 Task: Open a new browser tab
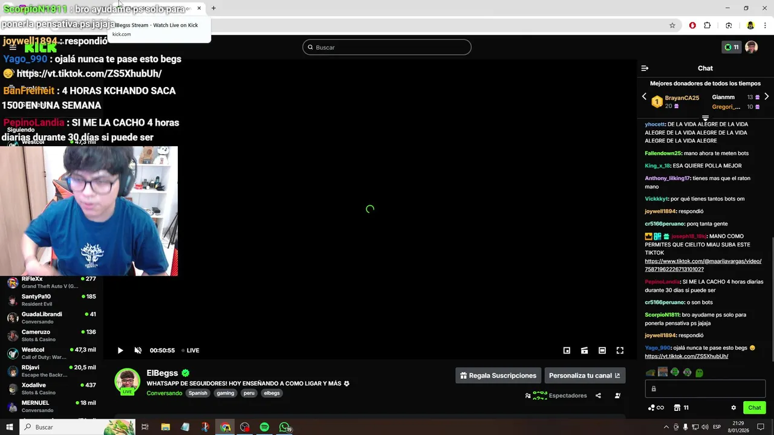click(213, 8)
